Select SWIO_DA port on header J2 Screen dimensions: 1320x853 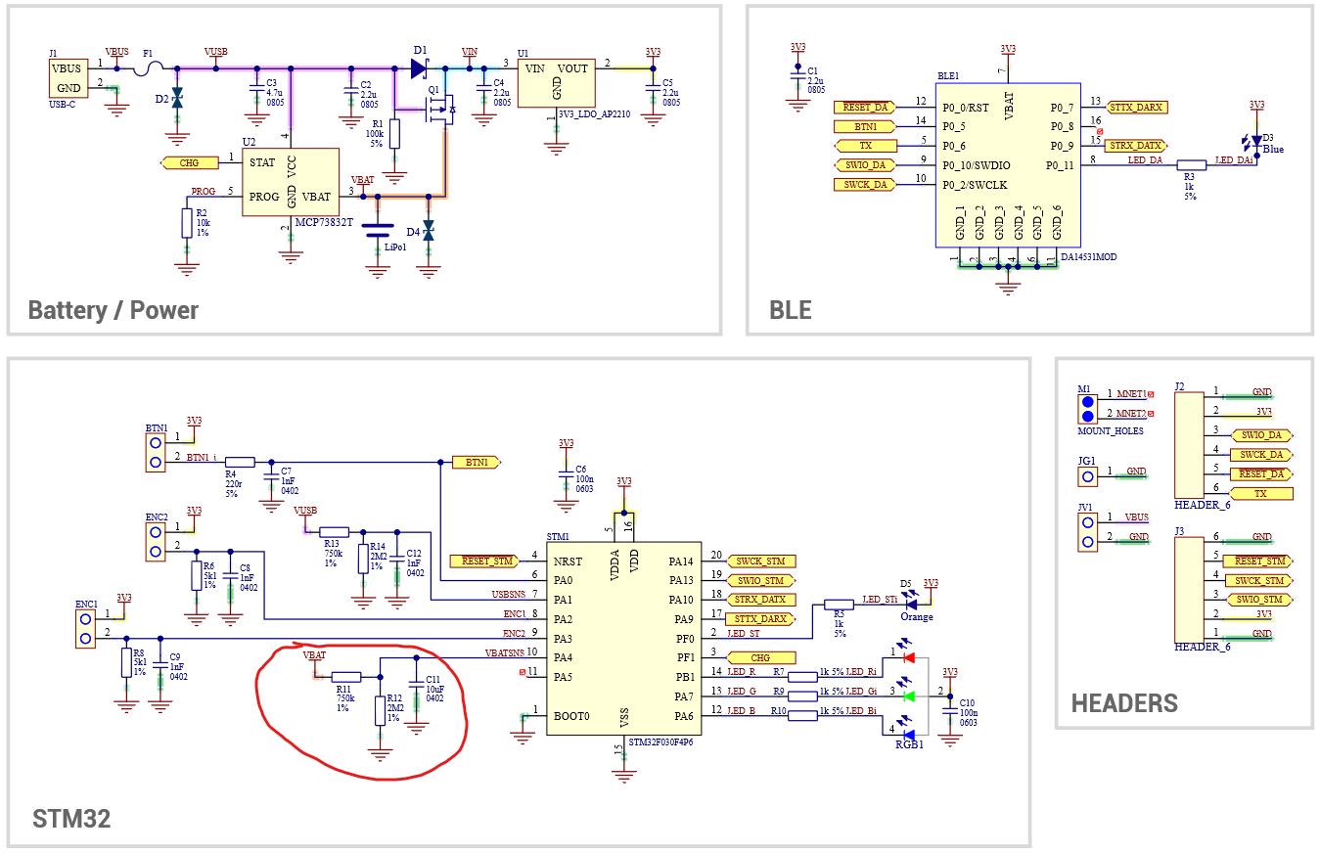click(1261, 435)
